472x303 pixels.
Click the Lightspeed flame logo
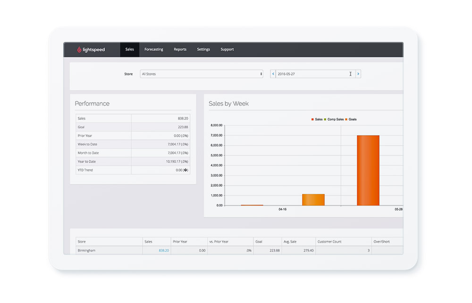(79, 49)
